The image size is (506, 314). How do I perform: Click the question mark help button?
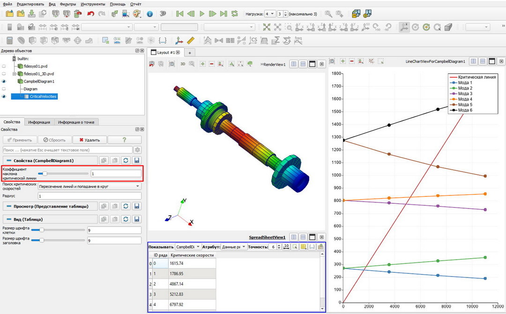pos(124,140)
